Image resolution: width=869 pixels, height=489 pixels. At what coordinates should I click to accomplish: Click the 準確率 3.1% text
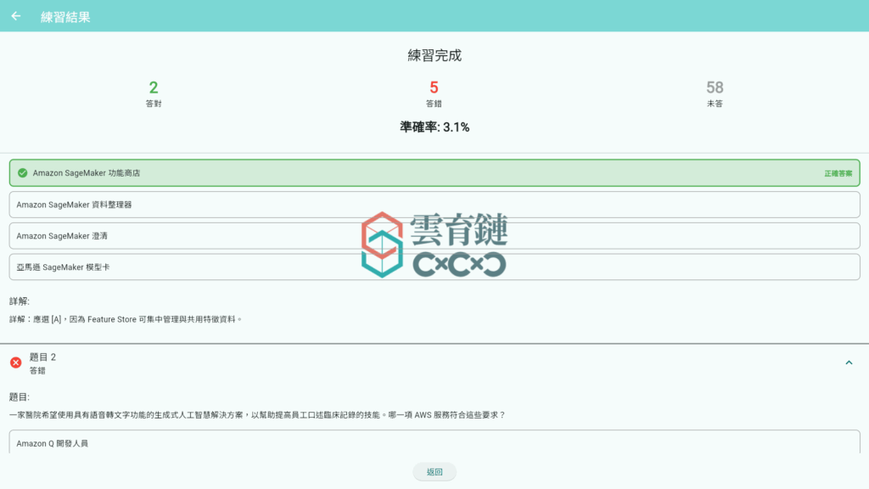pyautogui.click(x=434, y=127)
